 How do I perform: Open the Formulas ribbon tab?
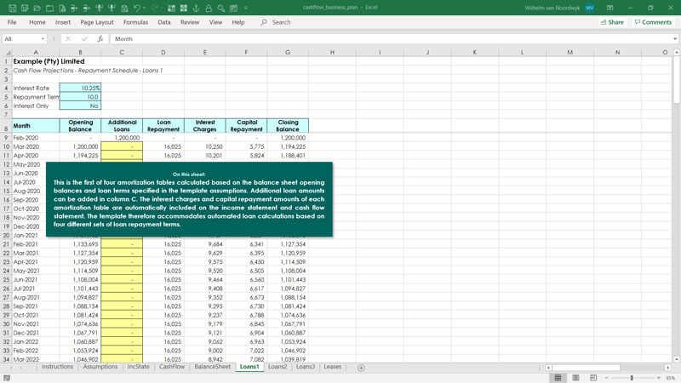tap(135, 22)
